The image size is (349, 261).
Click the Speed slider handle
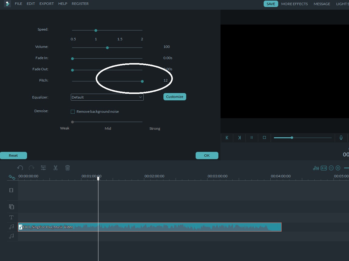pyautogui.click(x=96, y=30)
